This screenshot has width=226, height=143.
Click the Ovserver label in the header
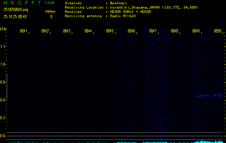(x=73, y=3)
